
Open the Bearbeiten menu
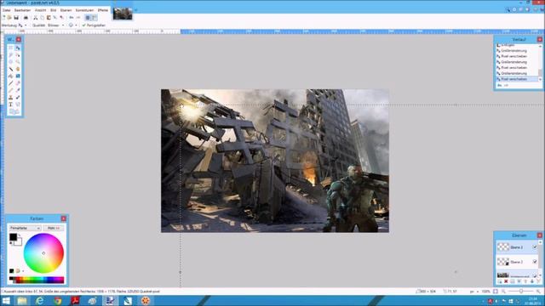click(22, 10)
